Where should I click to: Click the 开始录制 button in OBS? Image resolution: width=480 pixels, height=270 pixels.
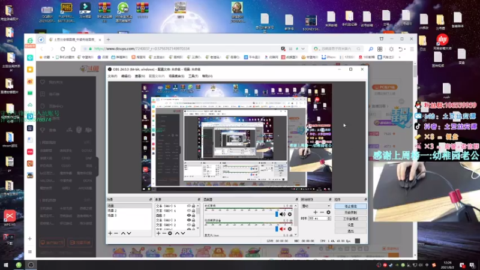point(350,212)
